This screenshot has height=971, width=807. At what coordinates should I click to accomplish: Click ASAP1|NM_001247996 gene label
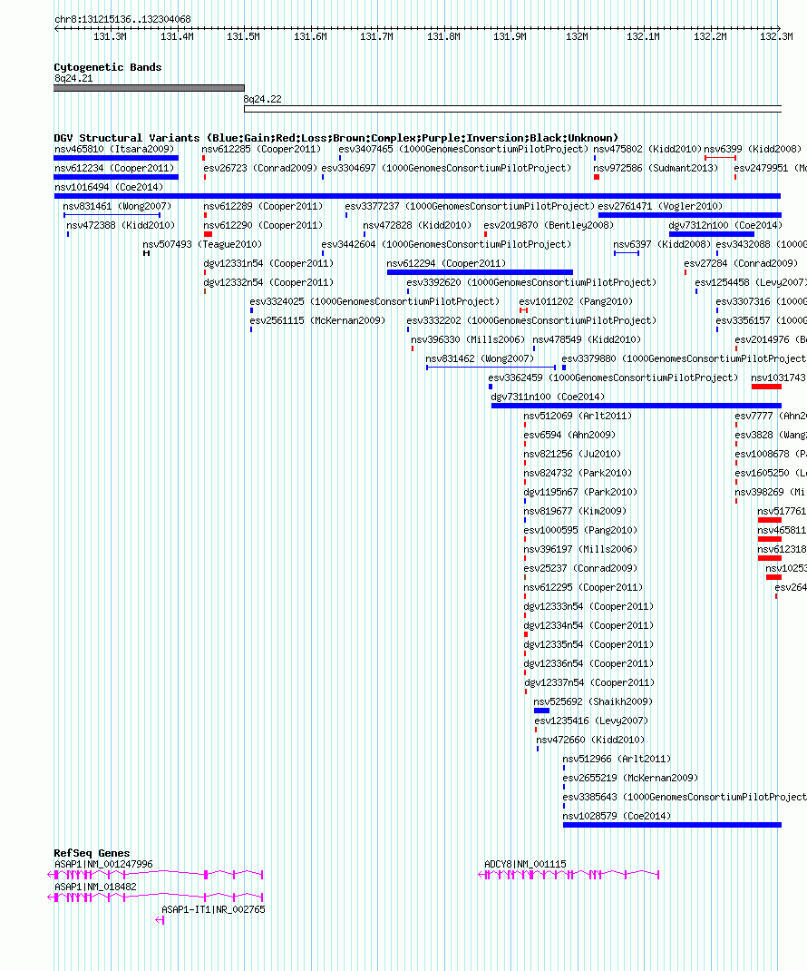click(103, 865)
